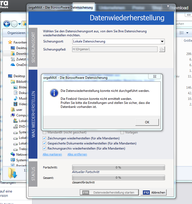Viewport: 192px width, 204px height.
Task: Open the Organisieren menu in Explorer
Action: (16, 33)
